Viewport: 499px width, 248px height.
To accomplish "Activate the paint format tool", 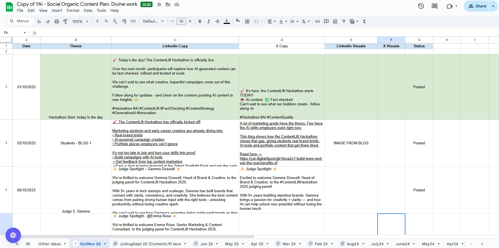I will [x=66, y=21].
